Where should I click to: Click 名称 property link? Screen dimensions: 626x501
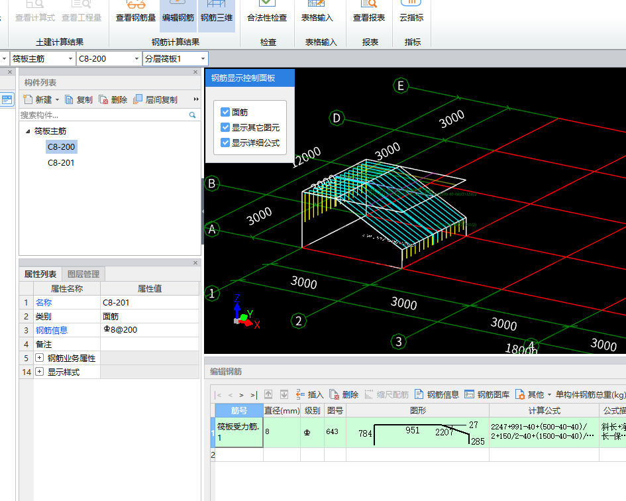click(x=44, y=302)
